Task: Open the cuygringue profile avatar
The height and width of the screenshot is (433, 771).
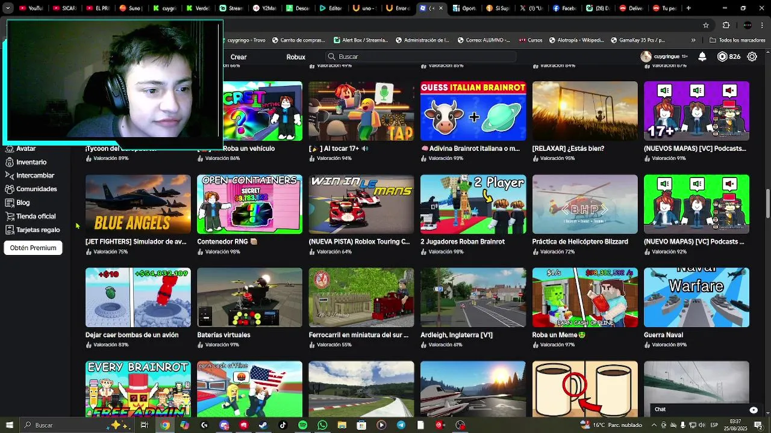Action: pos(646,57)
